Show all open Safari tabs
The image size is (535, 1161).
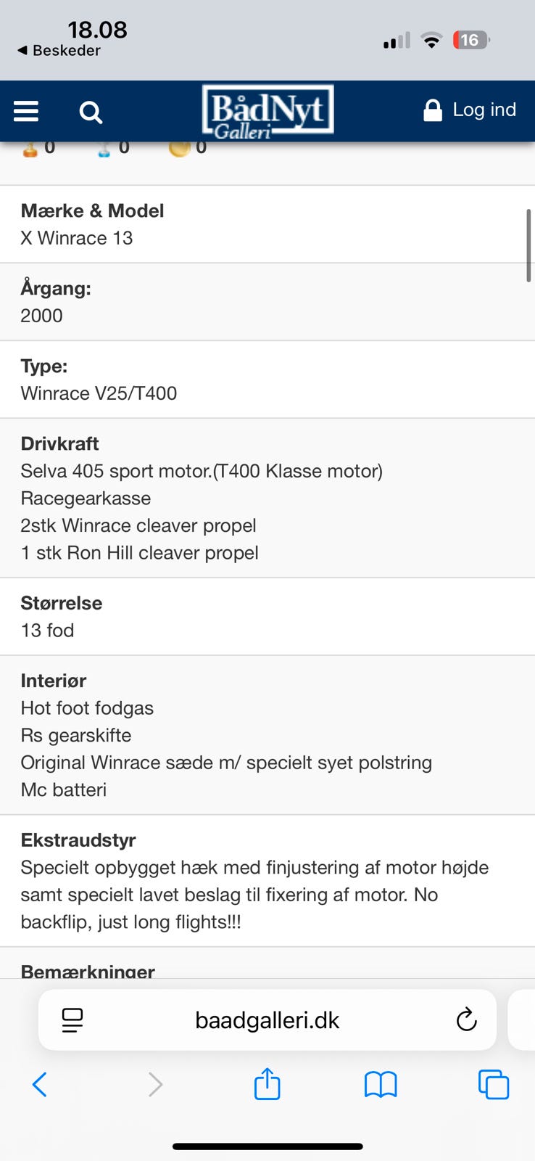tap(494, 1085)
